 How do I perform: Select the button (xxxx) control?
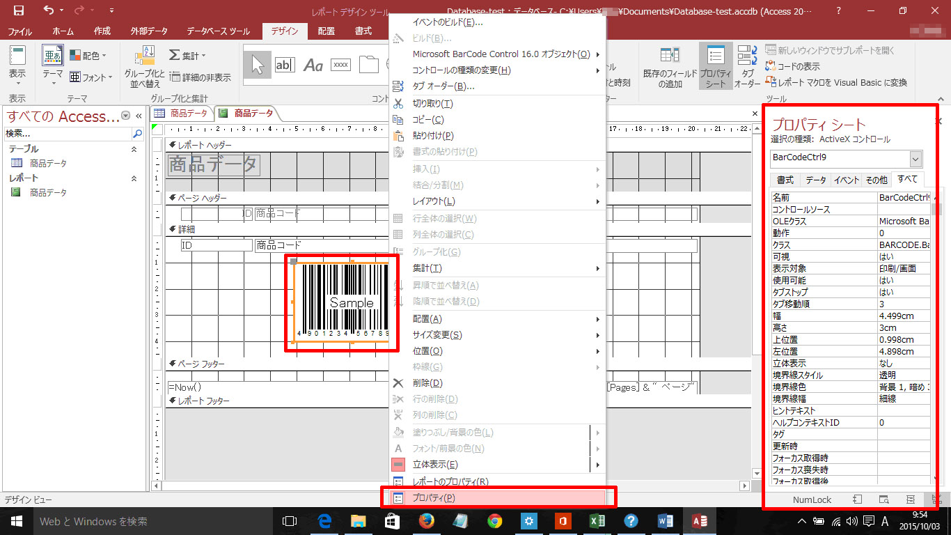[340, 65]
